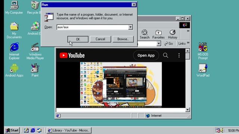Open the YouTube three-dot menu

point(179,55)
